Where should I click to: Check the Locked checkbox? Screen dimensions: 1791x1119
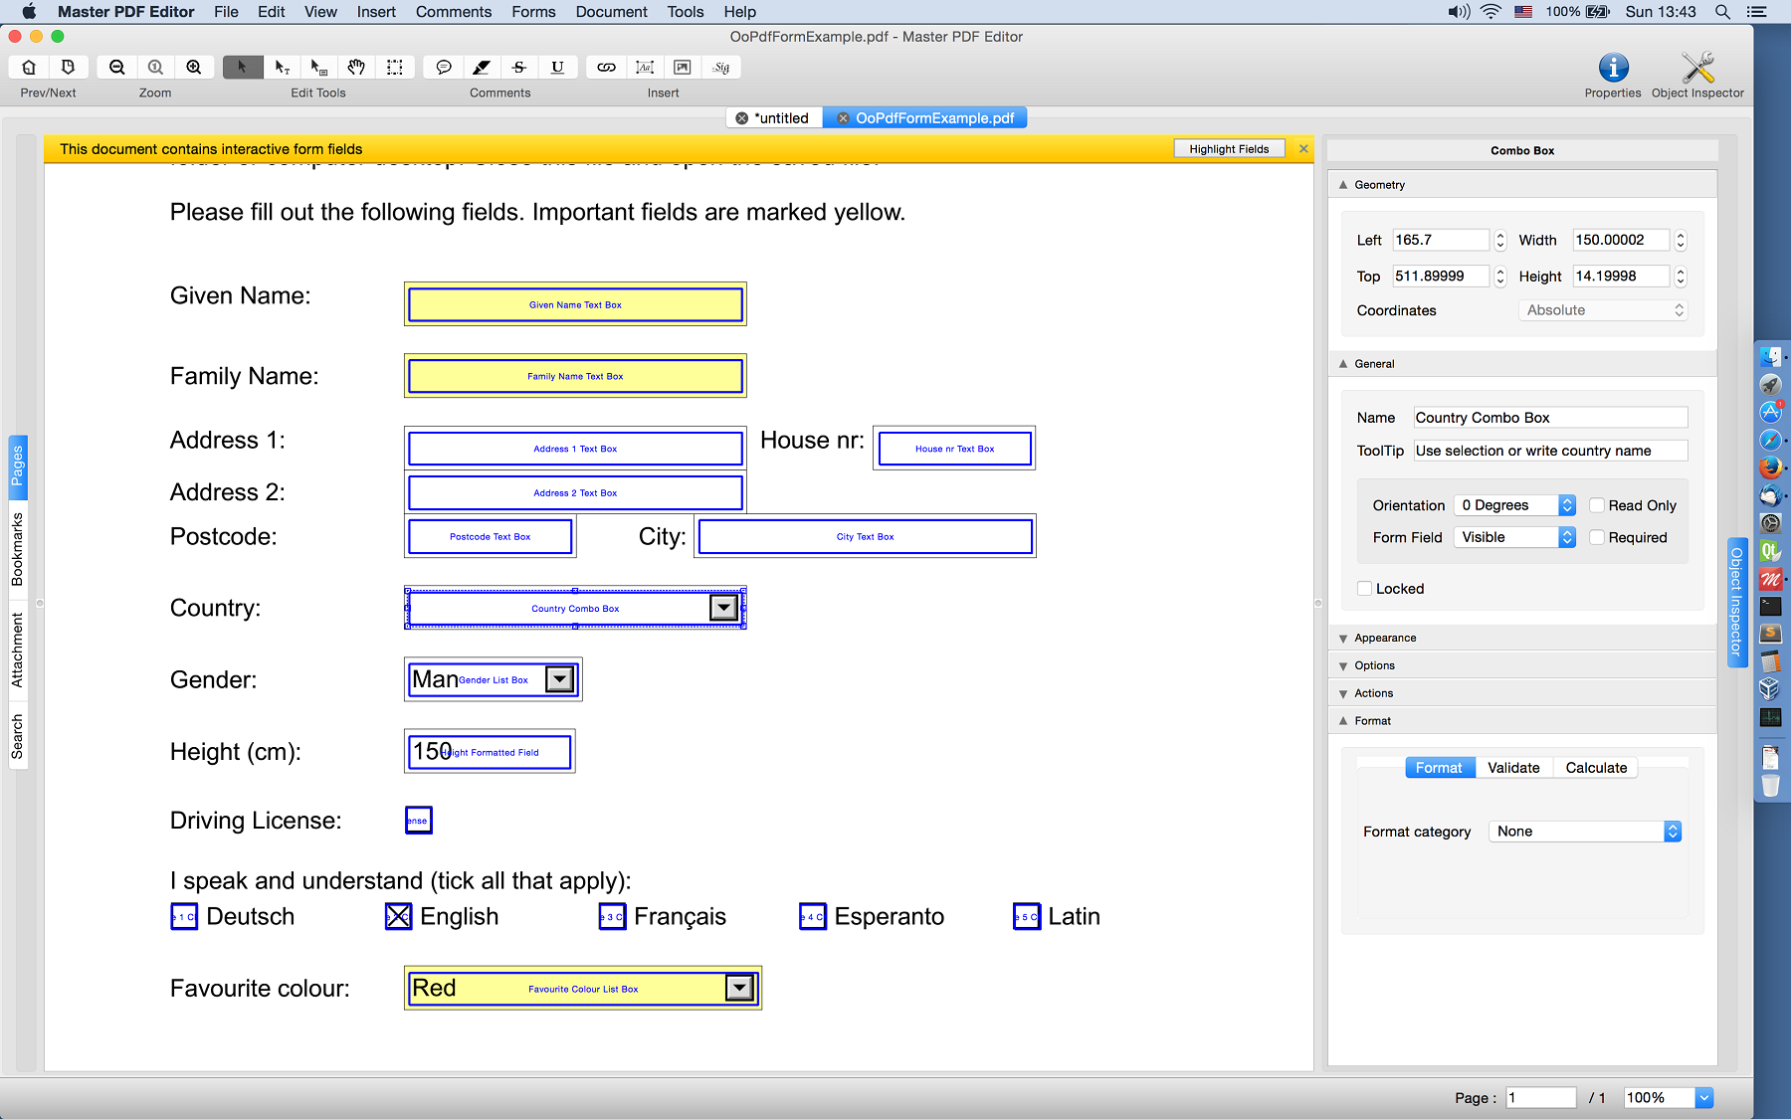[1365, 589]
